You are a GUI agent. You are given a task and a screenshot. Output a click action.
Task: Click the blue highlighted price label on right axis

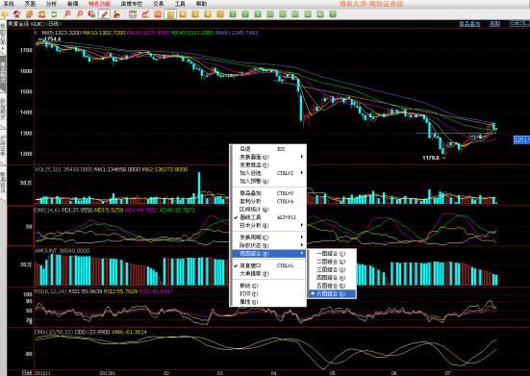point(521,139)
